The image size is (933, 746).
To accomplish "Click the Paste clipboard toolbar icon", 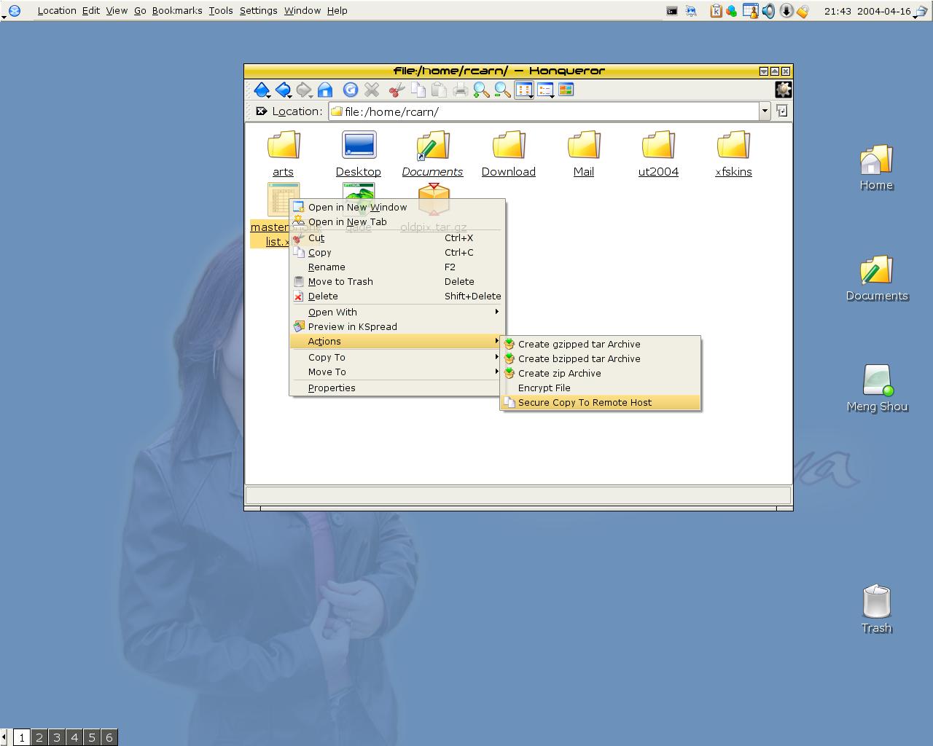I will pyautogui.click(x=439, y=90).
